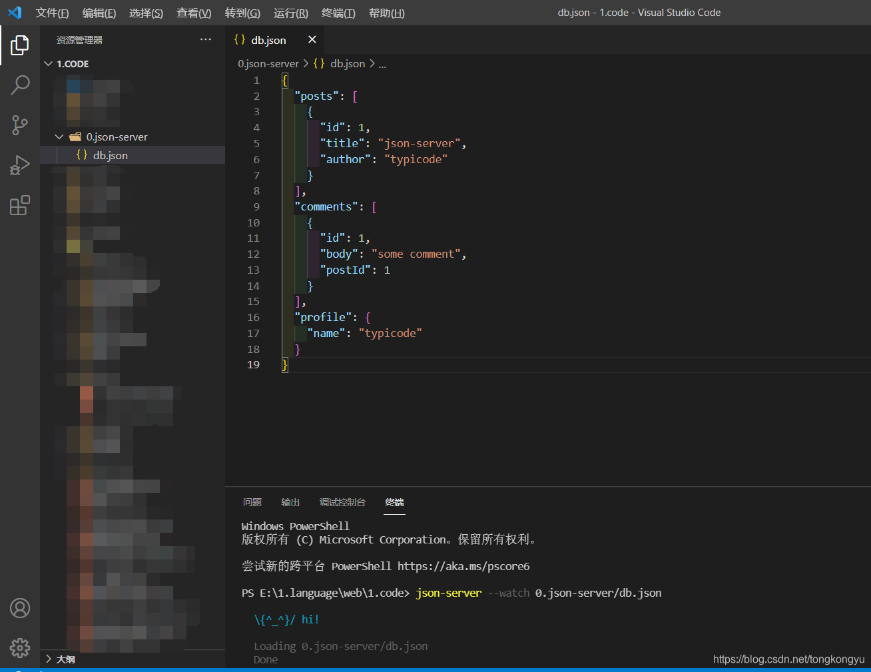Collapse the 0.json-server folder

pos(59,137)
